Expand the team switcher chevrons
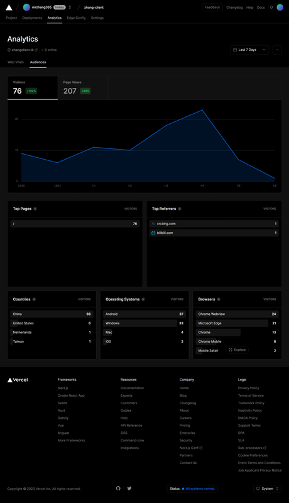The width and height of the screenshot is (289, 503). click(x=70, y=8)
